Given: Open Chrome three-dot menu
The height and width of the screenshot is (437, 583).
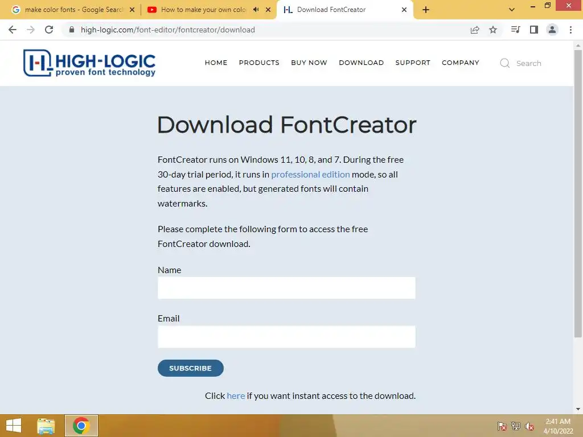Looking at the screenshot, I should click(570, 30).
